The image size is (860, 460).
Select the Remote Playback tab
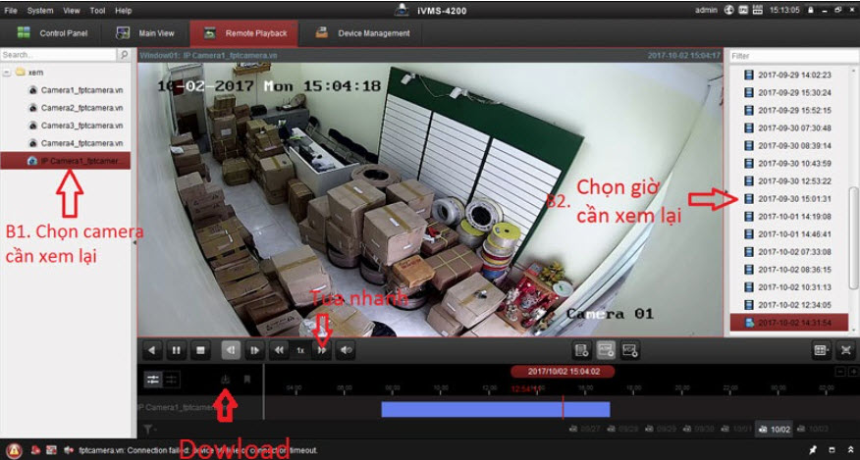point(244,33)
